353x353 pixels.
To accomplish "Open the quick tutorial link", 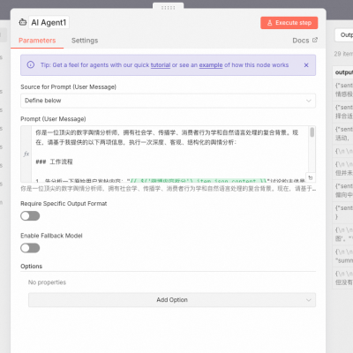I will [161, 65].
